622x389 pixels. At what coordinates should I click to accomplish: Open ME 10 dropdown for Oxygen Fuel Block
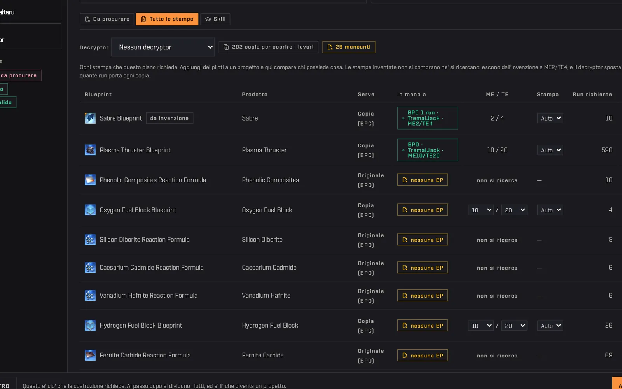[481, 210]
